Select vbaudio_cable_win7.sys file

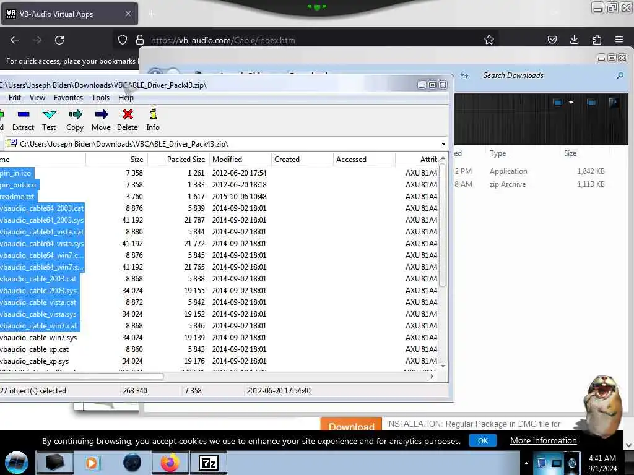(x=38, y=338)
